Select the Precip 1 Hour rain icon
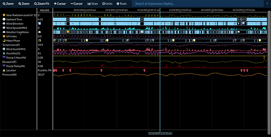 tap(4, 57)
